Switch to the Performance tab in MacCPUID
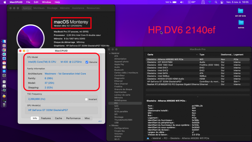 pos(73,118)
